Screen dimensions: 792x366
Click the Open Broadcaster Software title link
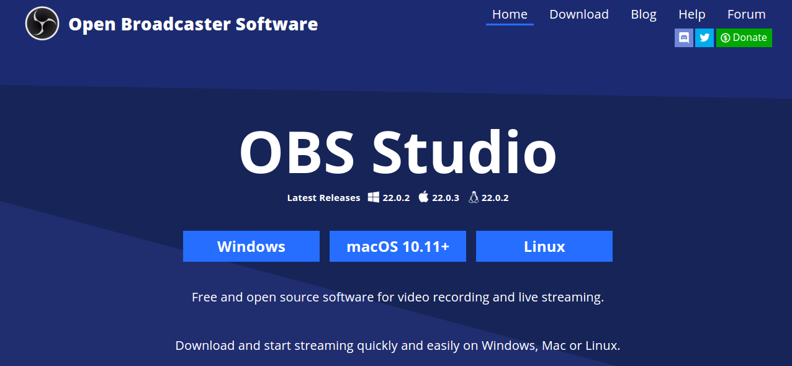pyautogui.click(x=193, y=24)
